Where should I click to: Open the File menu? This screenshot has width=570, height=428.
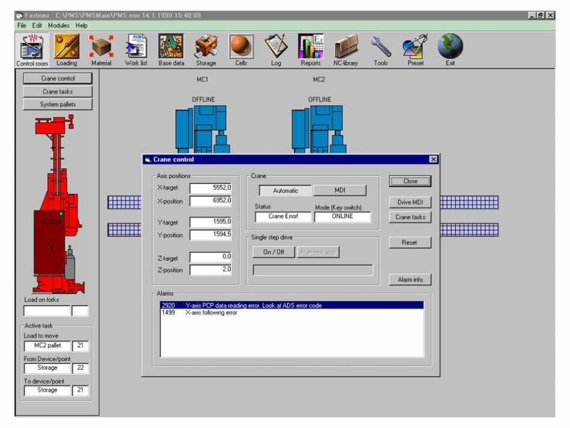[22, 26]
